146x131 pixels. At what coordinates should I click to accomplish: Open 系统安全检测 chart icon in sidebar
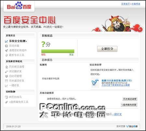(7, 41)
